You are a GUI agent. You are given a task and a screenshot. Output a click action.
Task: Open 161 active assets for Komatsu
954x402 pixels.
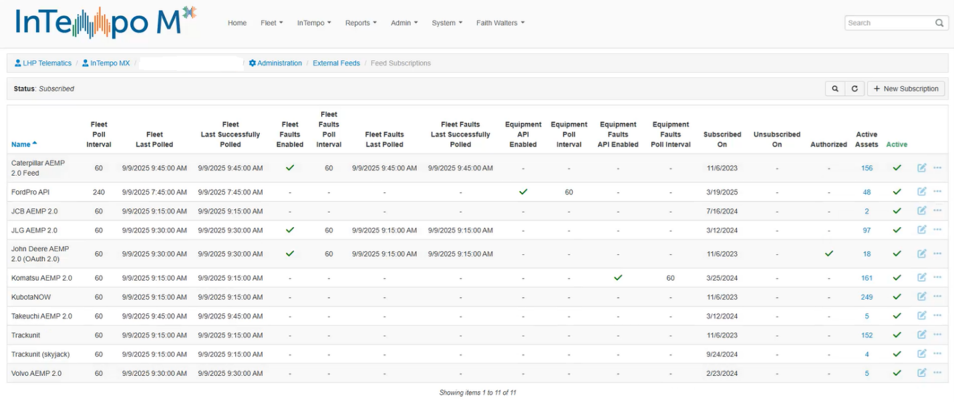866,278
